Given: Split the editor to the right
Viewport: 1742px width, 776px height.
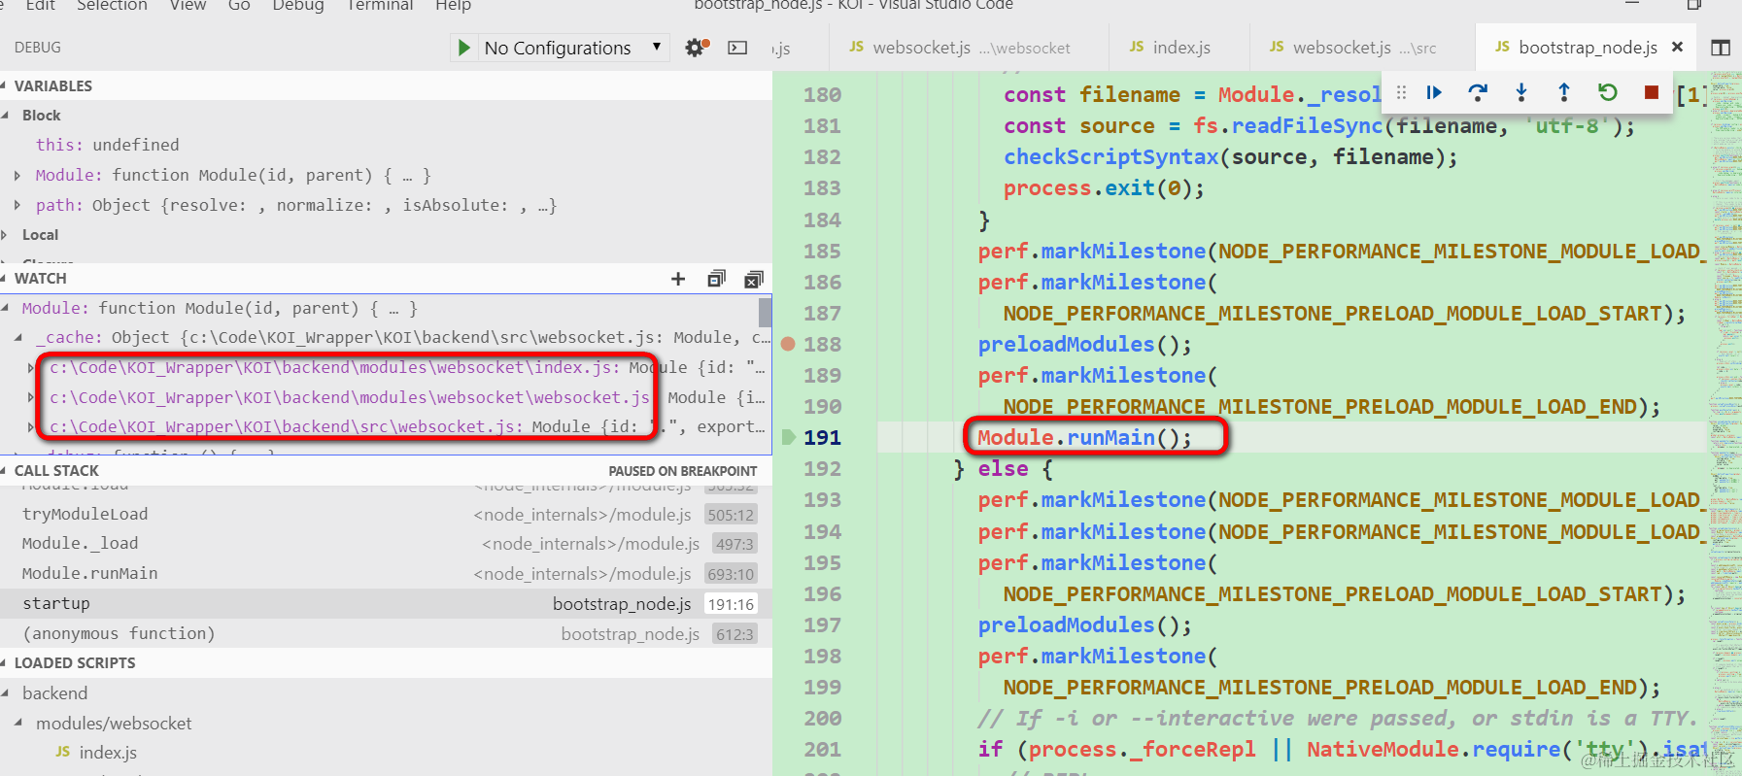Looking at the screenshot, I should 1721,48.
